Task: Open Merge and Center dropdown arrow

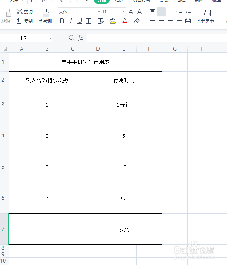Action: tap(216, 21)
